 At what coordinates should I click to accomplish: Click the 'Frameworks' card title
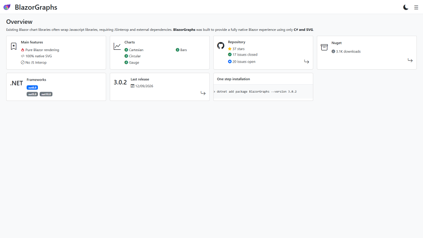point(37,80)
